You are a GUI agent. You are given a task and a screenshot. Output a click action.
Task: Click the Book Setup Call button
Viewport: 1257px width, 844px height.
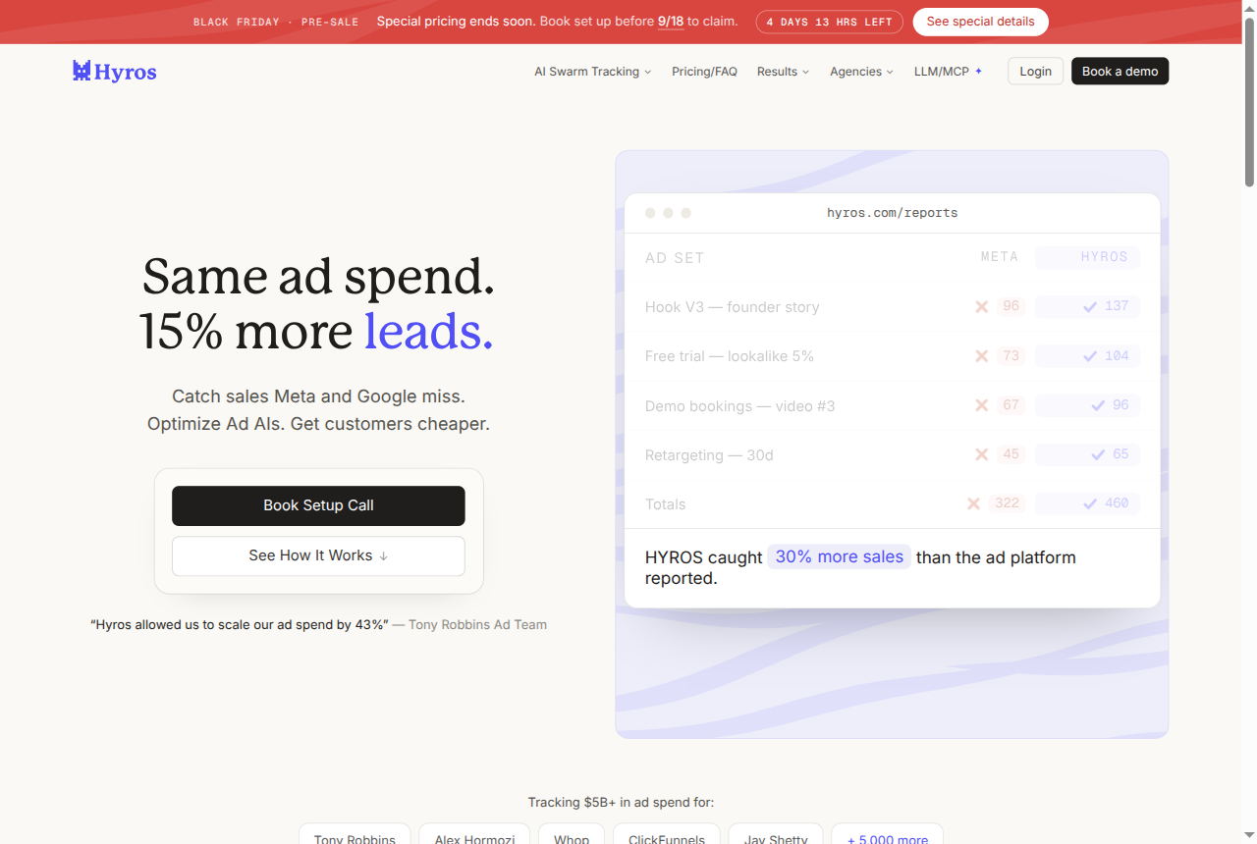[x=318, y=505]
